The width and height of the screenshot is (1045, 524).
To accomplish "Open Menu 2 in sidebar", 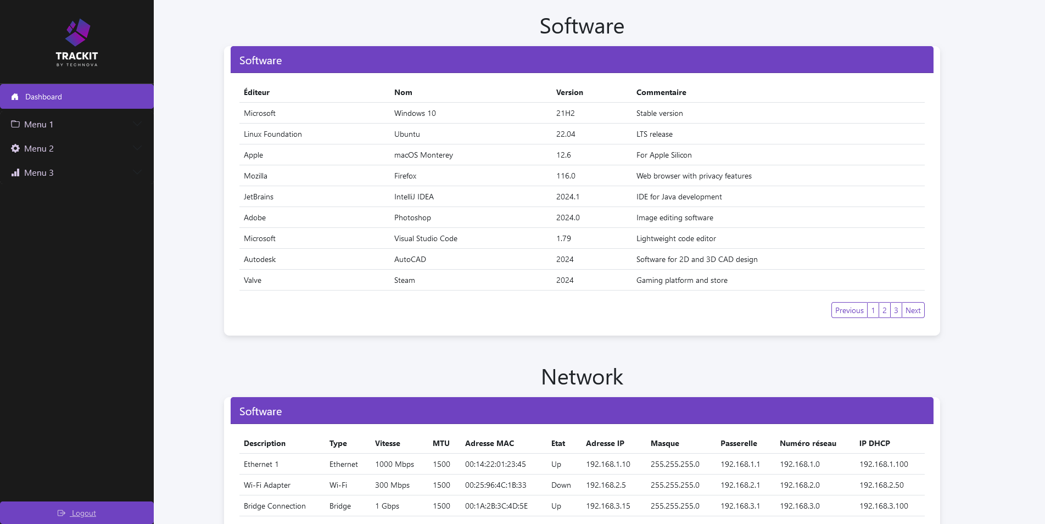I will coord(77,148).
